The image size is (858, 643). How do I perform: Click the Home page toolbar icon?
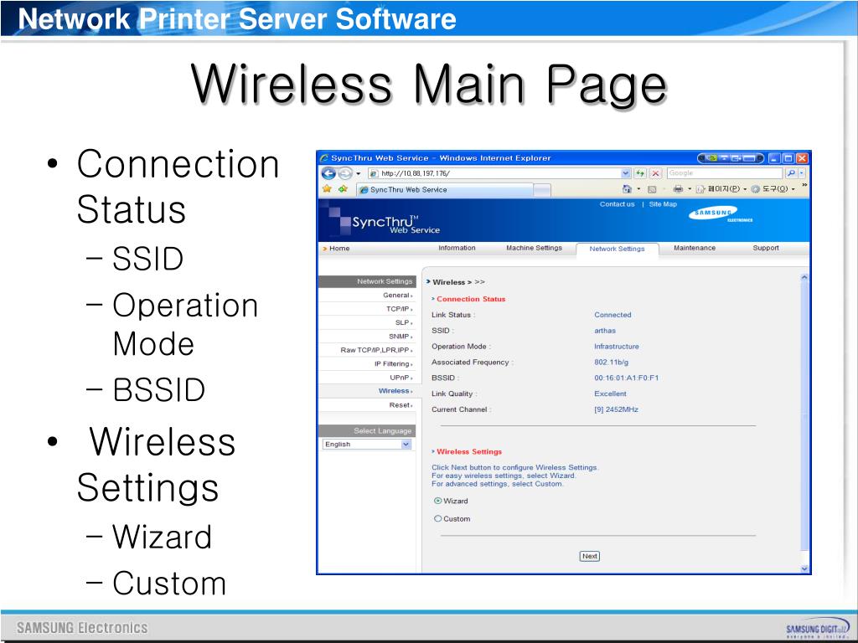coord(627,189)
